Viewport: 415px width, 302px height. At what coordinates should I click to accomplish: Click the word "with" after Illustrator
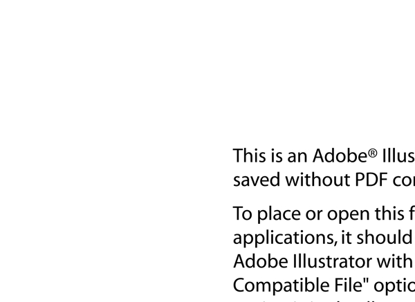pyautogui.click(x=395, y=261)
